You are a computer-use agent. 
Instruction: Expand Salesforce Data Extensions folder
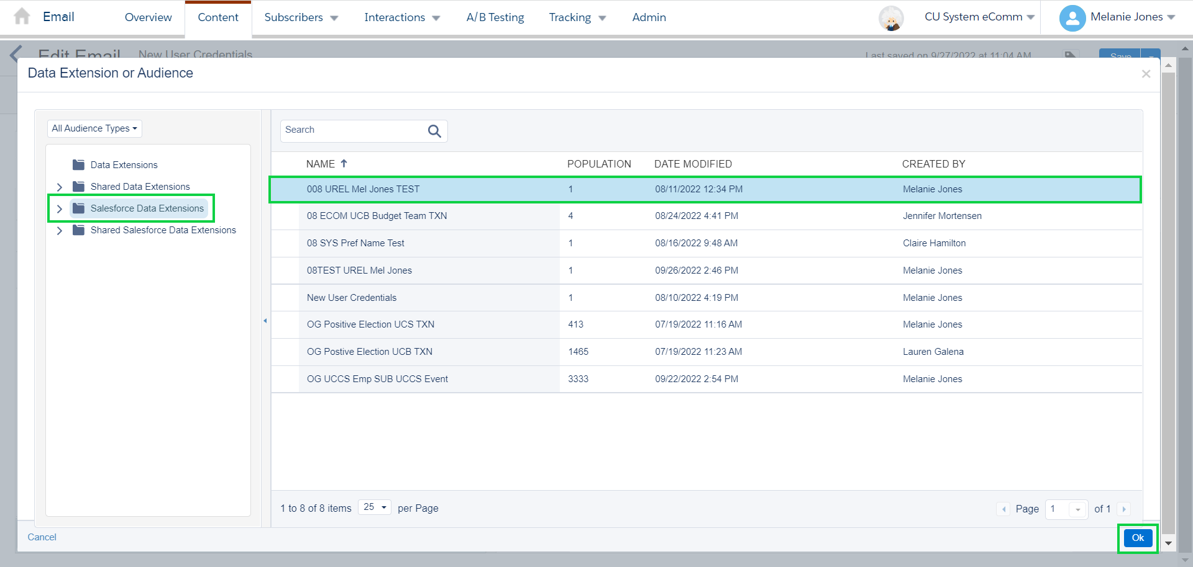pos(60,209)
